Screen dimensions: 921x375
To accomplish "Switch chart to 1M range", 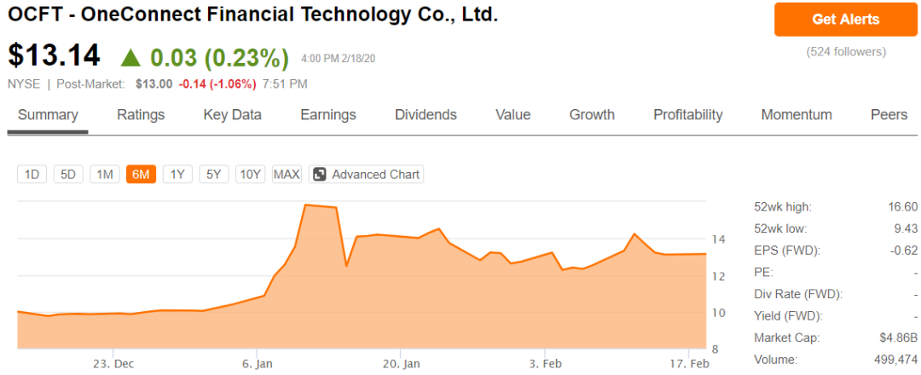I will point(105,175).
